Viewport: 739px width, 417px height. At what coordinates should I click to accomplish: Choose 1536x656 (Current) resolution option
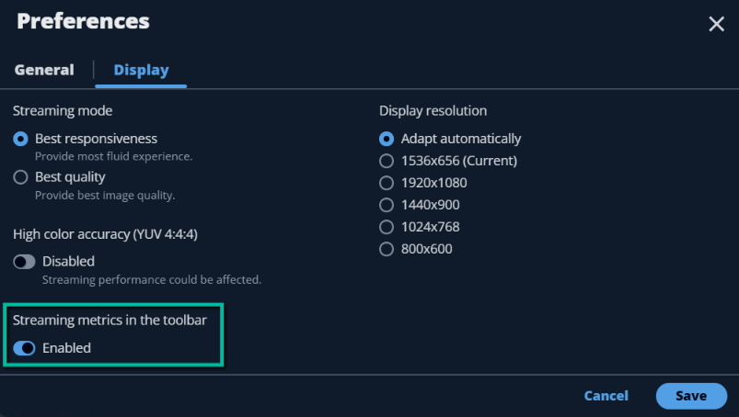pos(448,161)
